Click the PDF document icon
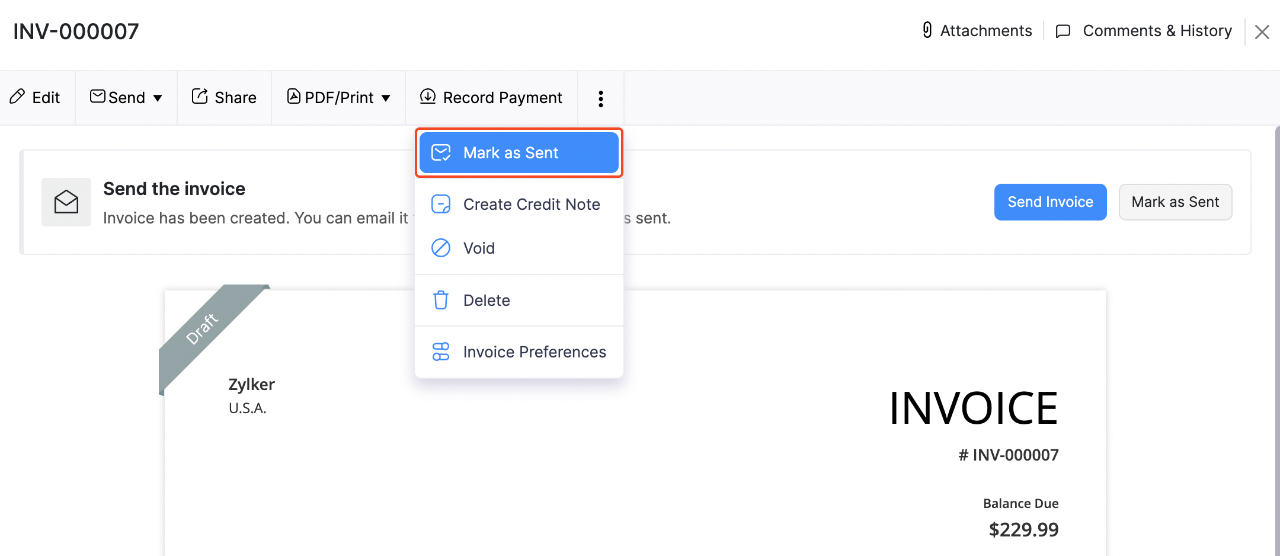1280x556 pixels. 293,97
